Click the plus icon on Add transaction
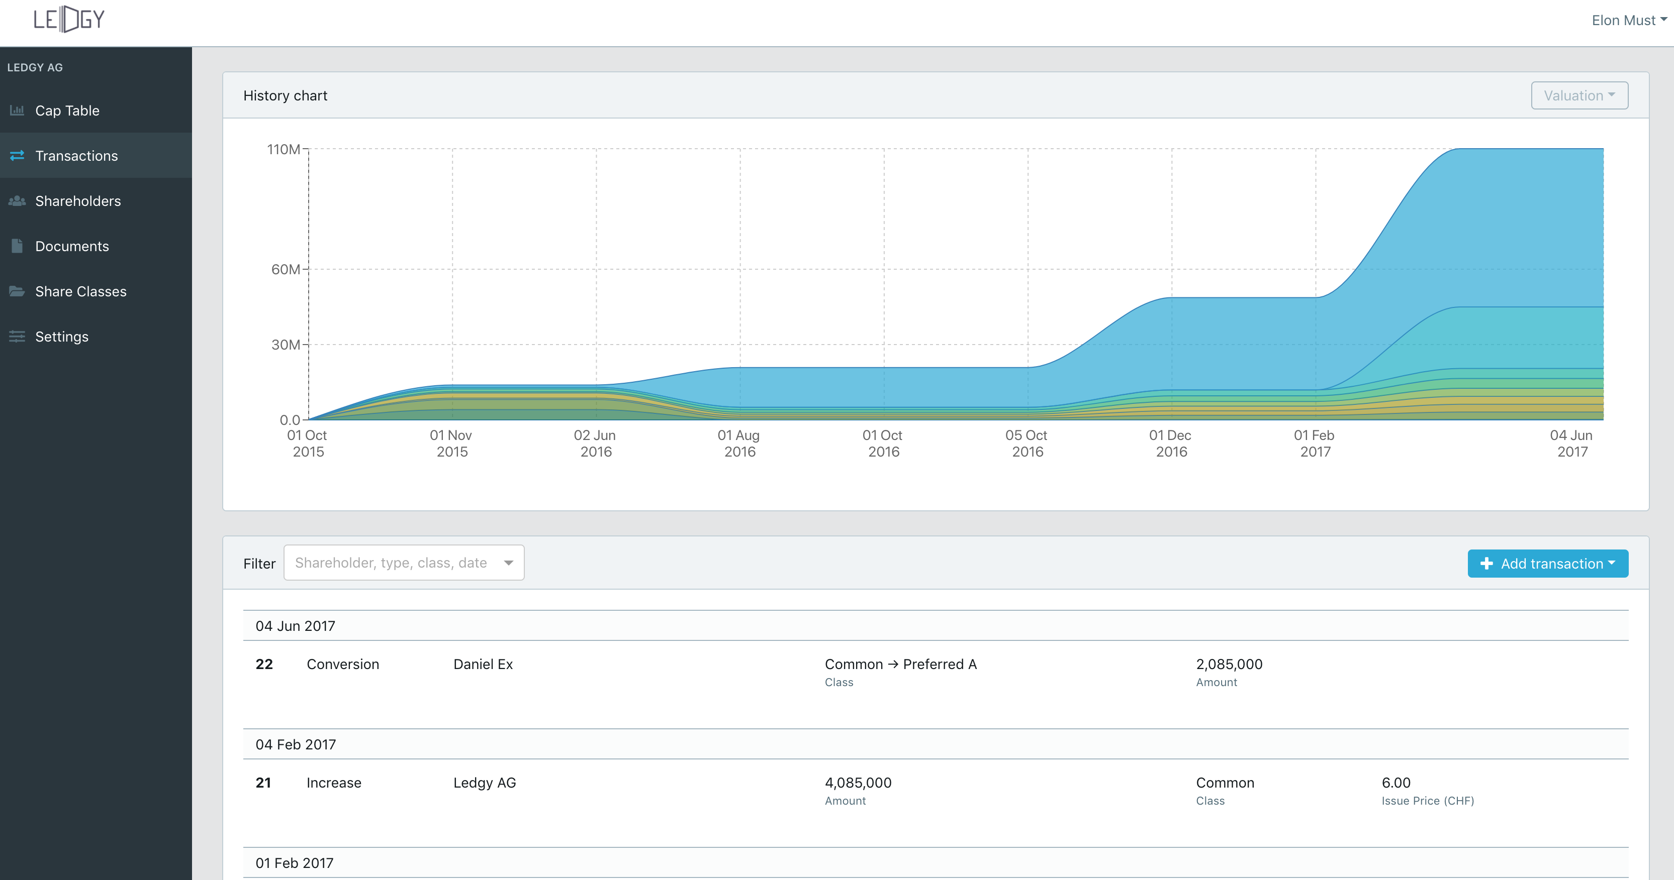 click(1486, 564)
